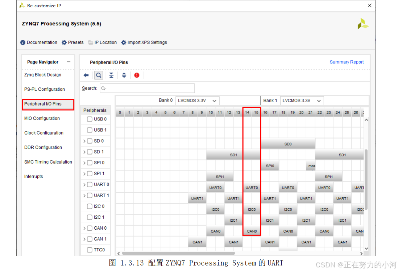Enable the UART 0 checkbox
398x271 pixels.
(89, 184)
